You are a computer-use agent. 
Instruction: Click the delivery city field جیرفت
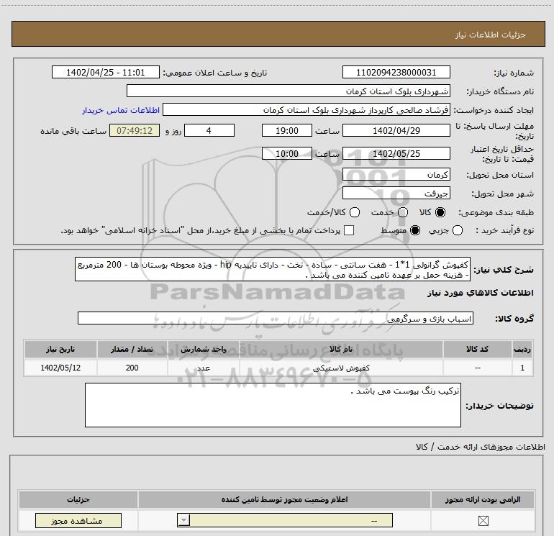[x=396, y=193]
